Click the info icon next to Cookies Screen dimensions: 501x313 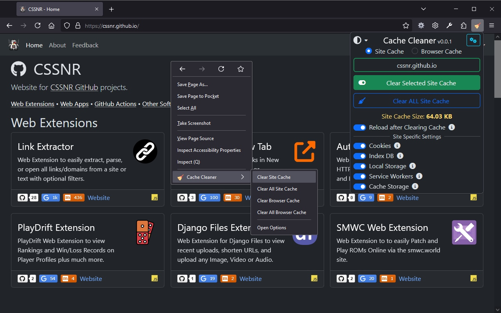click(x=397, y=146)
